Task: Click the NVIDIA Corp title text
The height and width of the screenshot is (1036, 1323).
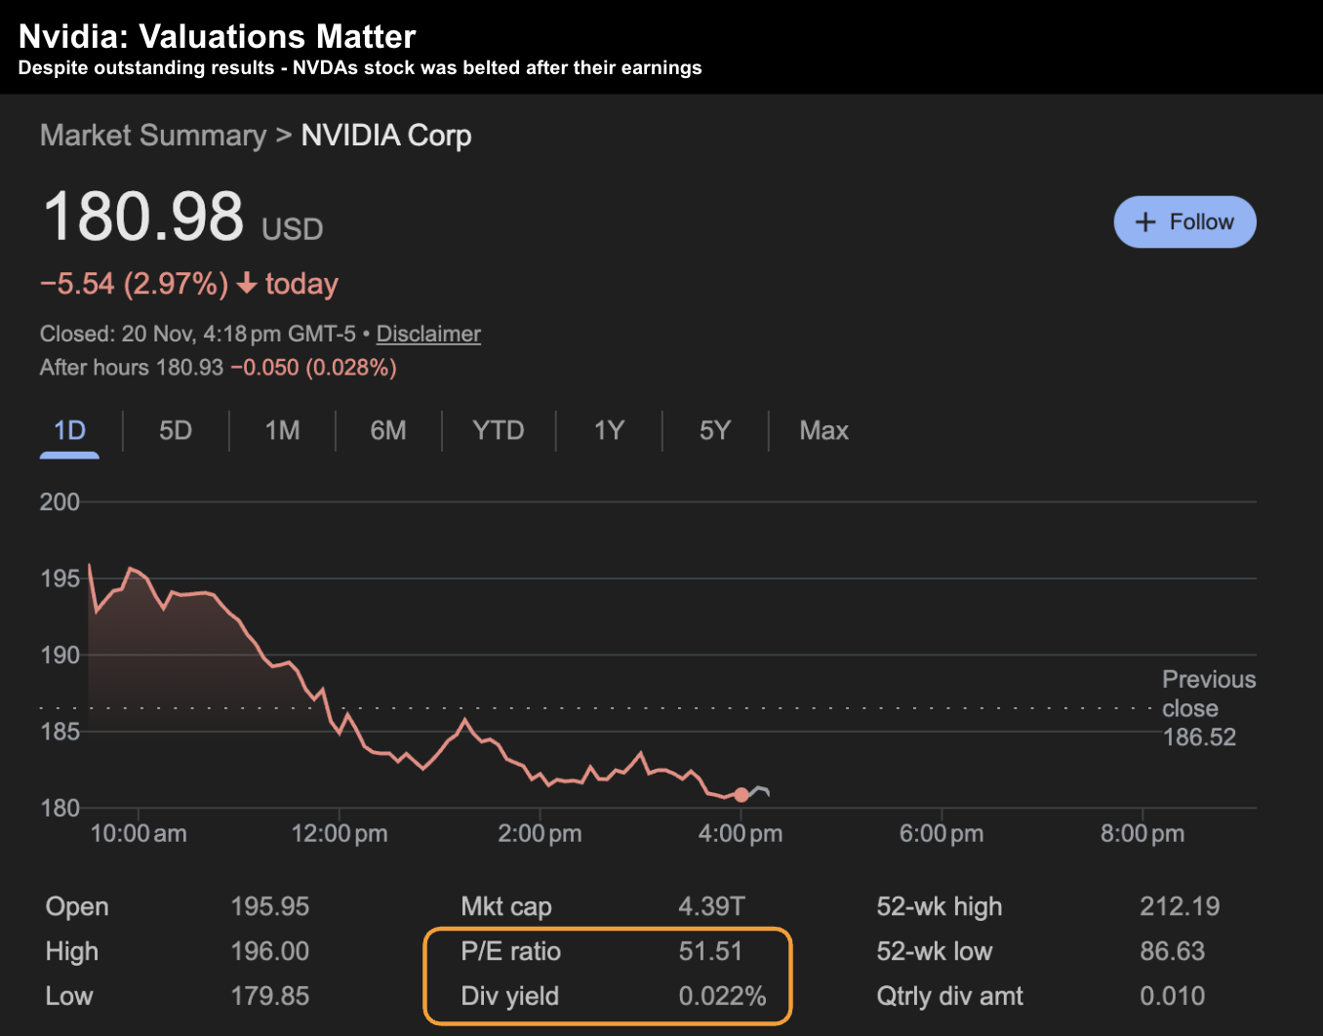Action: (x=385, y=136)
